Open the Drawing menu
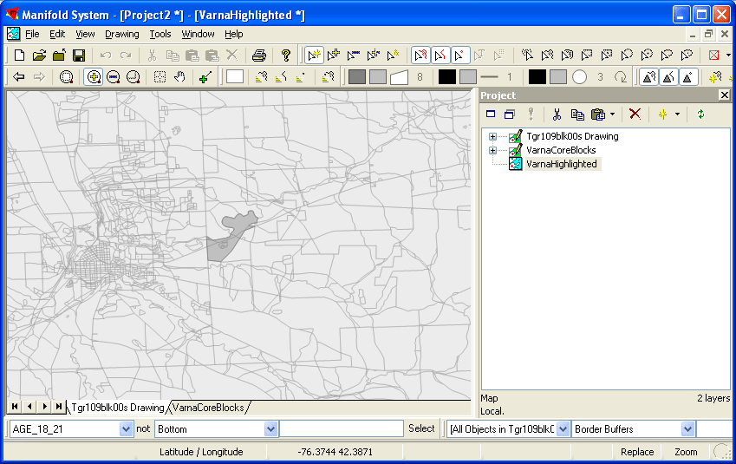Viewport: 736px width, 464px height. tap(121, 34)
